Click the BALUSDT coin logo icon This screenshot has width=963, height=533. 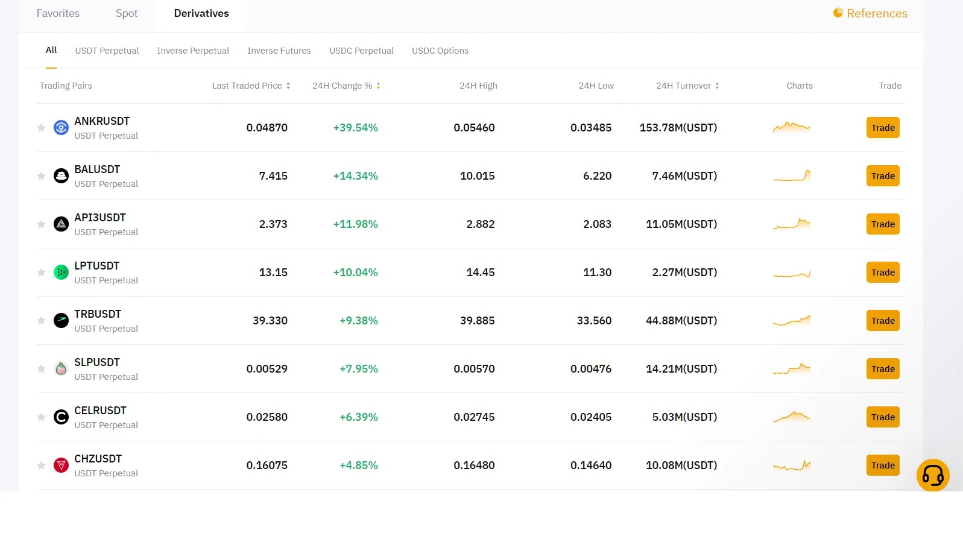61,176
